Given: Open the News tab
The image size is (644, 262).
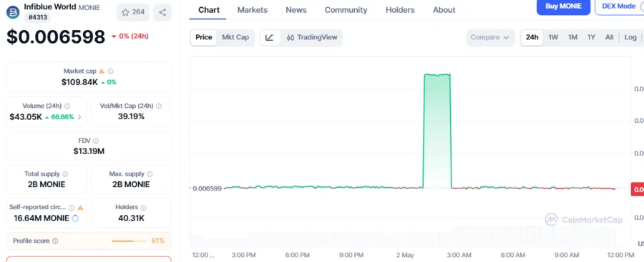Looking at the screenshot, I should pyautogui.click(x=296, y=10).
